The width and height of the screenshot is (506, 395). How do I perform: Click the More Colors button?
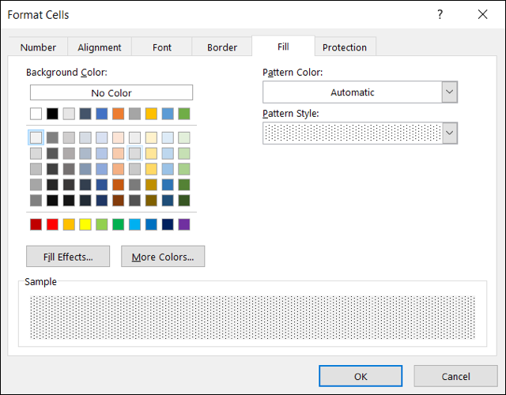163,257
